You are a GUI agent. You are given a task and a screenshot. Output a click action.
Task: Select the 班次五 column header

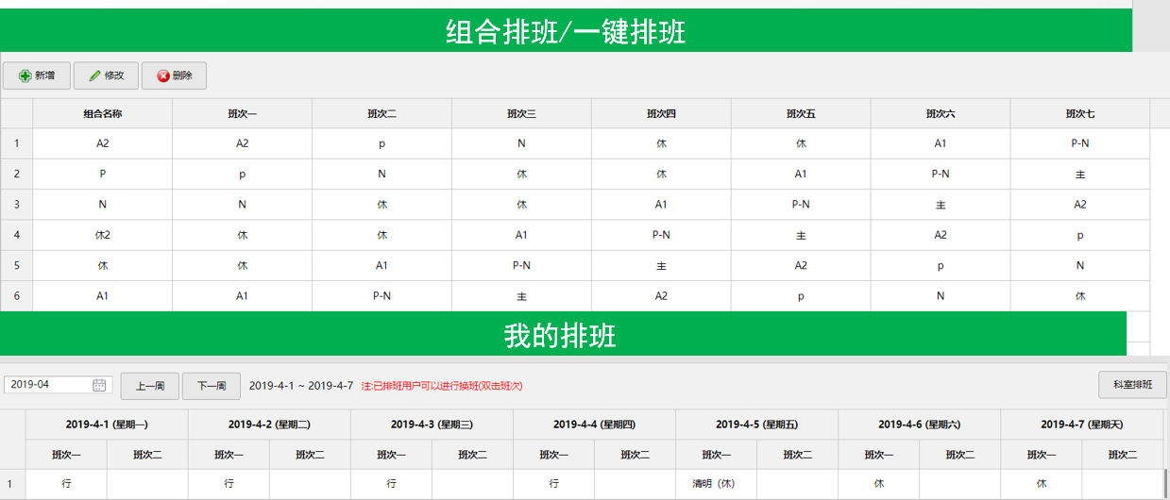(x=801, y=113)
